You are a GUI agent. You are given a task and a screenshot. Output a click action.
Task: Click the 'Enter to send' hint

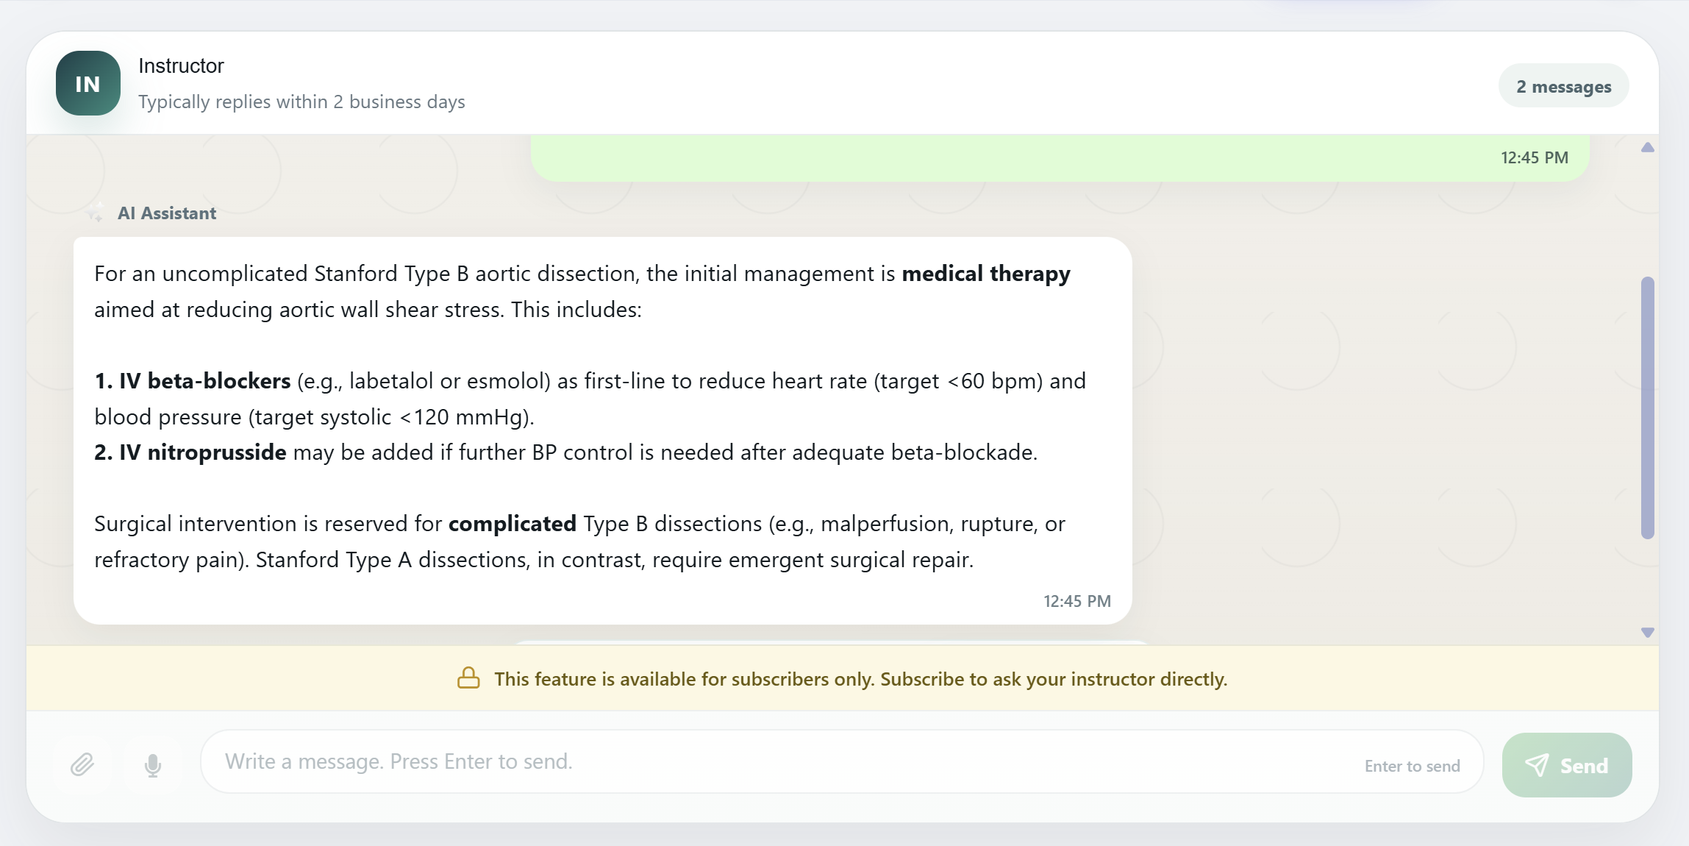coord(1413,766)
